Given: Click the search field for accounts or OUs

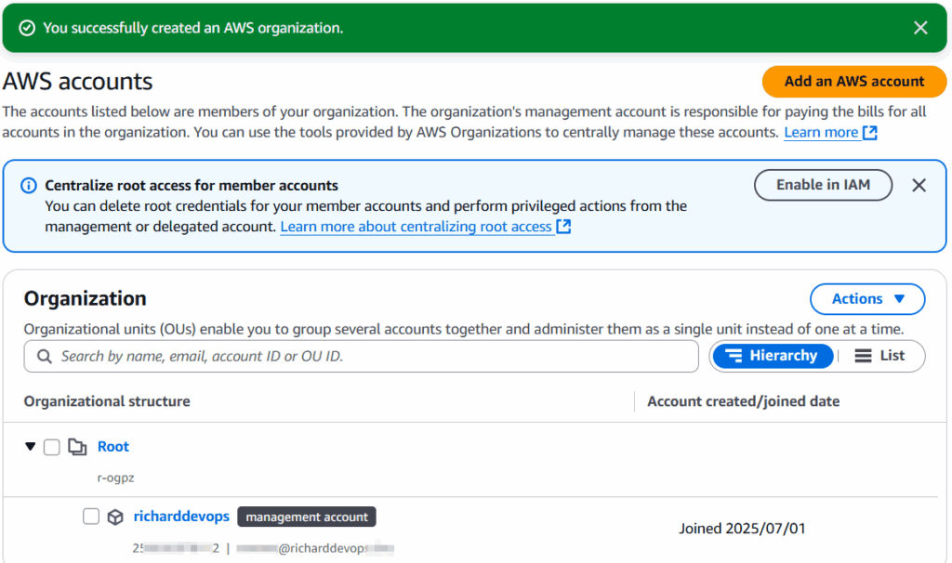Looking at the screenshot, I should pos(362,356).
